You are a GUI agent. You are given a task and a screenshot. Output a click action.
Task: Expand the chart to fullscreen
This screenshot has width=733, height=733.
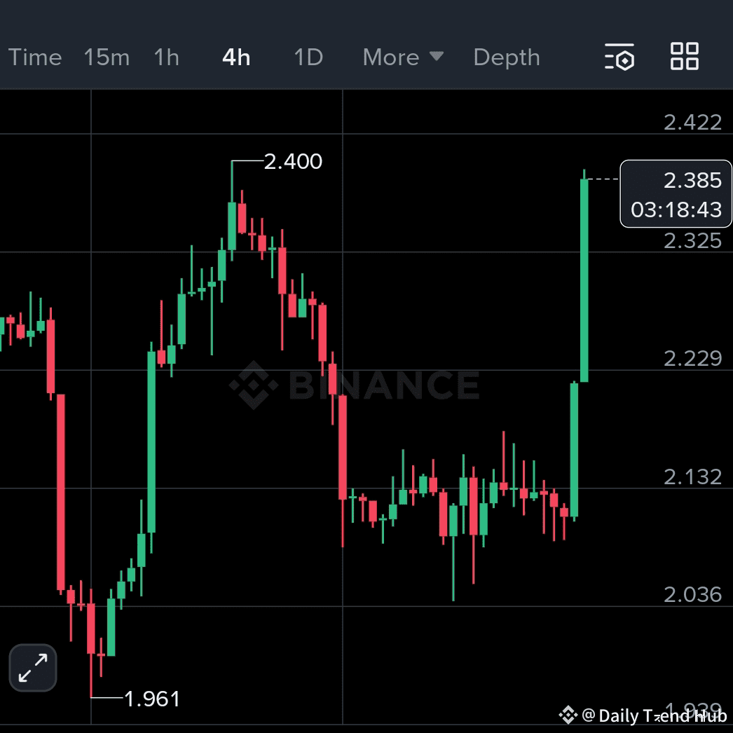point(33,667)
